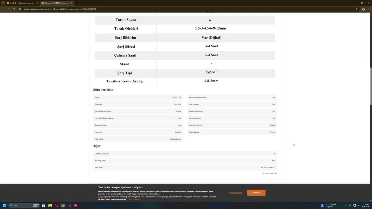Click the address bar URL field
The image size is (372, 209).
186,9
